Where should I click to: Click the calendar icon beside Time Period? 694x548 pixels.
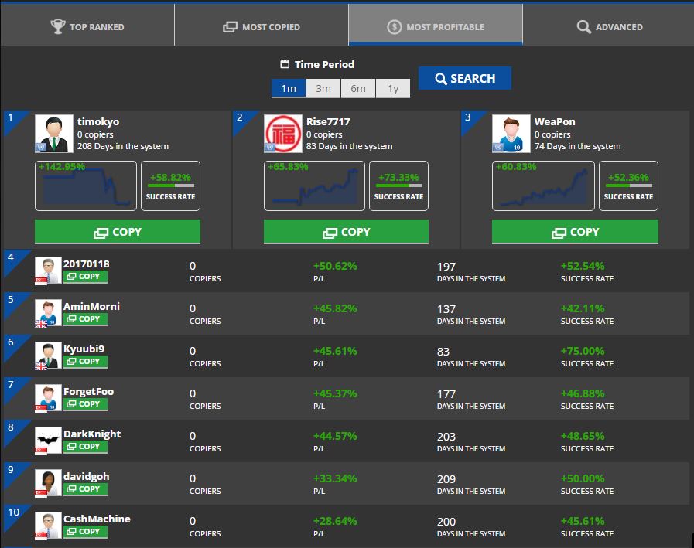(x=285, y=65)
